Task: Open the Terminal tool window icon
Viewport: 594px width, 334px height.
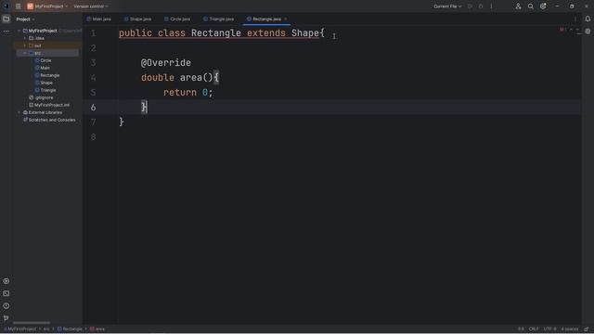Action: (6, 293)
